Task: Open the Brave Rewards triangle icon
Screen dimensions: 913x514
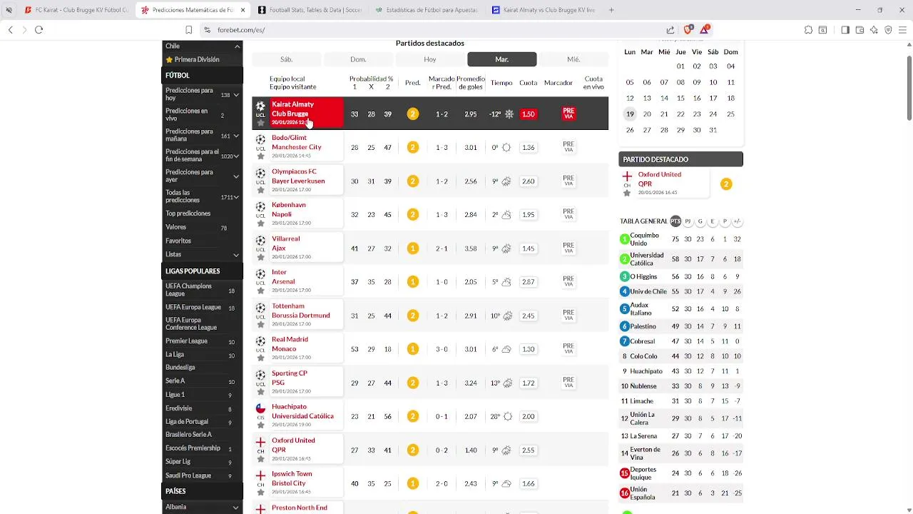Action: click(x=705, y=30)
